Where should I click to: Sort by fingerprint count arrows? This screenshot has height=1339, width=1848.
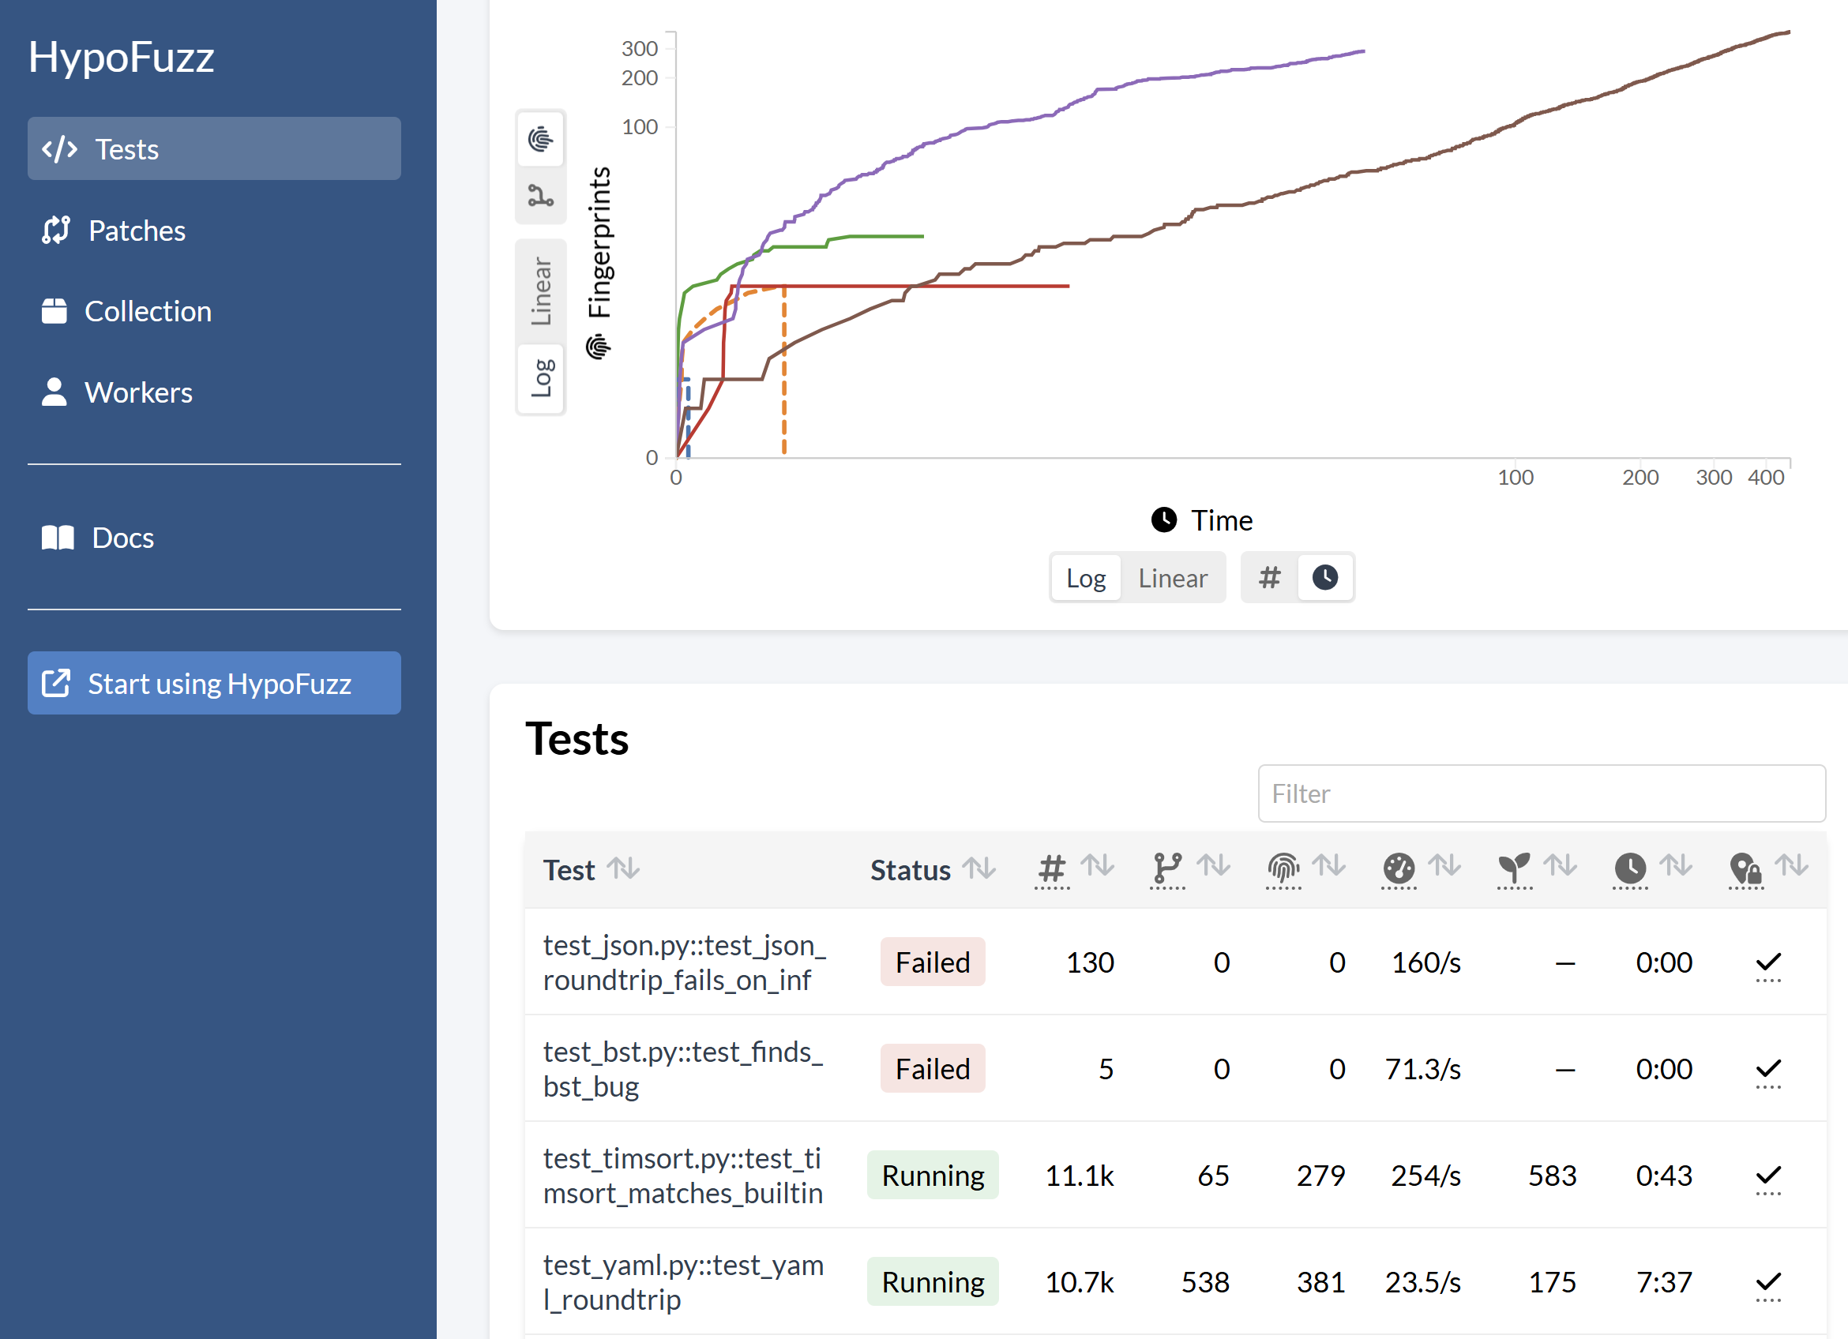[1329, 866]
